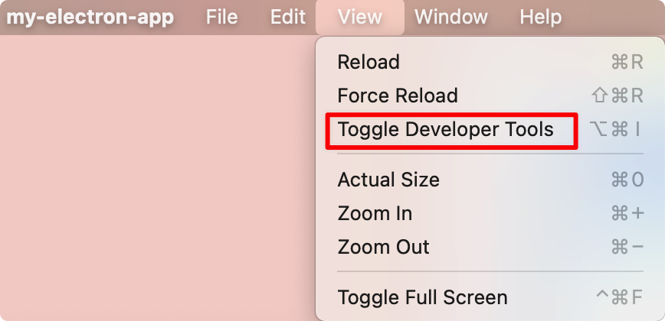Click the ⌥⌘I Developer Tools shortcut hint
The width and height of the screenshot is (665, 321).
coord(615,129)
